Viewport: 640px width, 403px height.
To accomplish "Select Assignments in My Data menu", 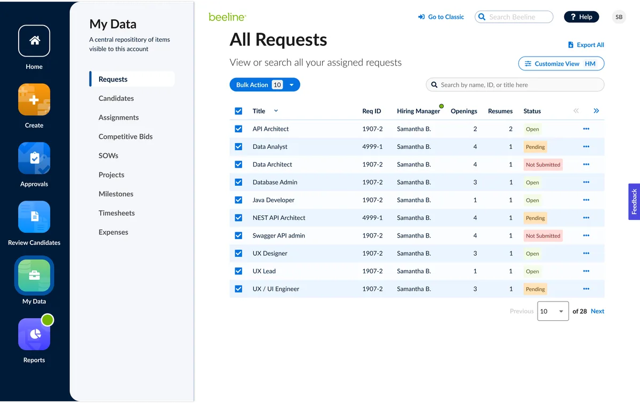I will [x=118, y=117].
